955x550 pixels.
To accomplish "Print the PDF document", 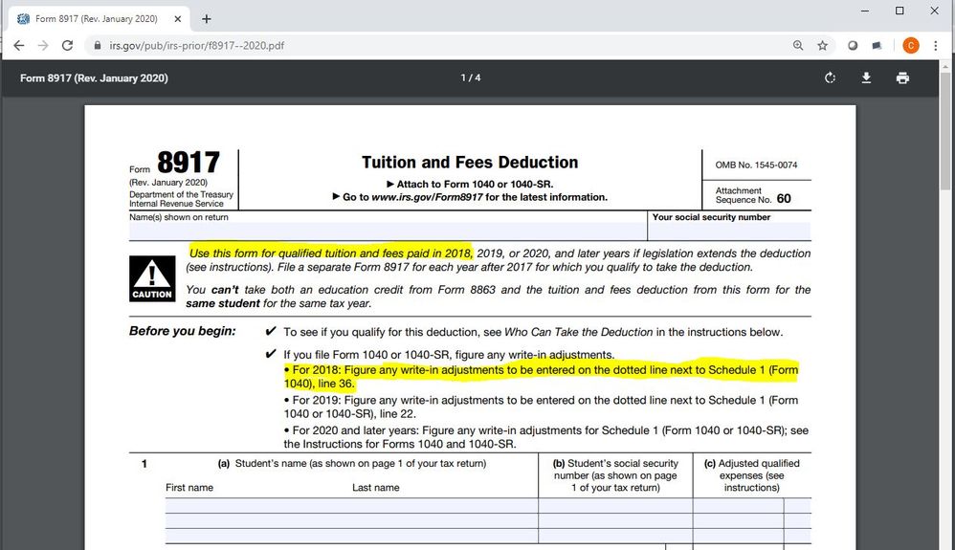I will point(902,78).
